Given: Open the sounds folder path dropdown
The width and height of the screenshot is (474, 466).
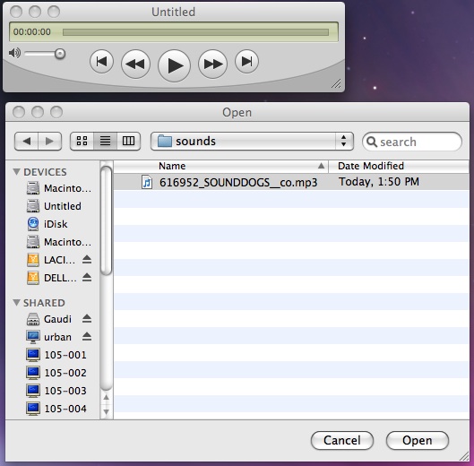Looking at the screenshot, I should coord(252,141).
